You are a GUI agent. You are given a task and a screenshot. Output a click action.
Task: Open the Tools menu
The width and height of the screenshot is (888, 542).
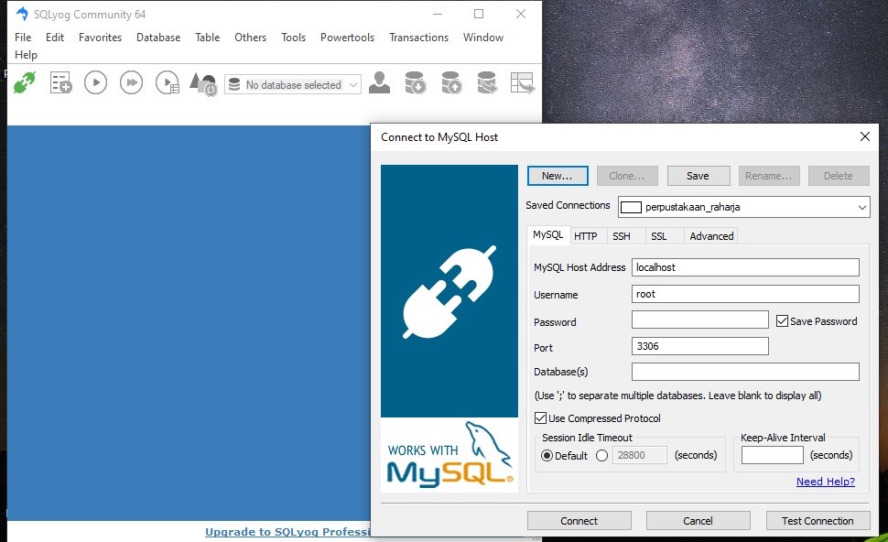click(293, 38)
